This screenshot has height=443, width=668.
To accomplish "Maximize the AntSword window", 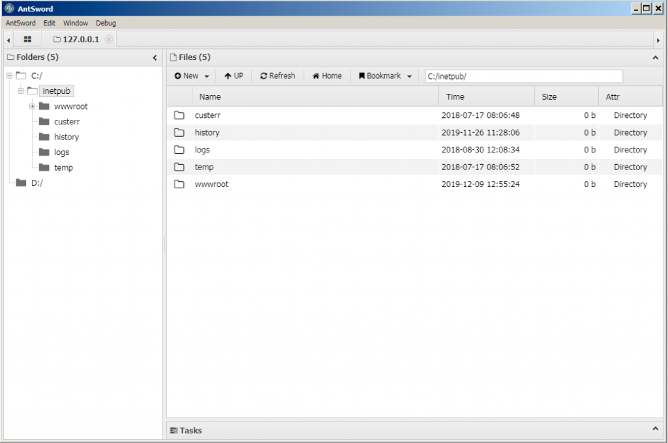I will (x=646, y=8).
